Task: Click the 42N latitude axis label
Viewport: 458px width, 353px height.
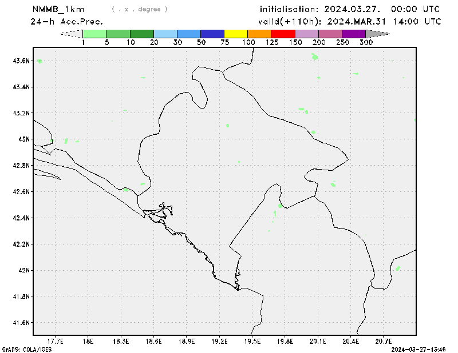Action: click(x=23, y=270)
